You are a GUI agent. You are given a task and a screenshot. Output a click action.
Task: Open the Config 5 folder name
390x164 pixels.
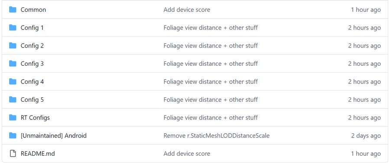[x=32, y=100]
